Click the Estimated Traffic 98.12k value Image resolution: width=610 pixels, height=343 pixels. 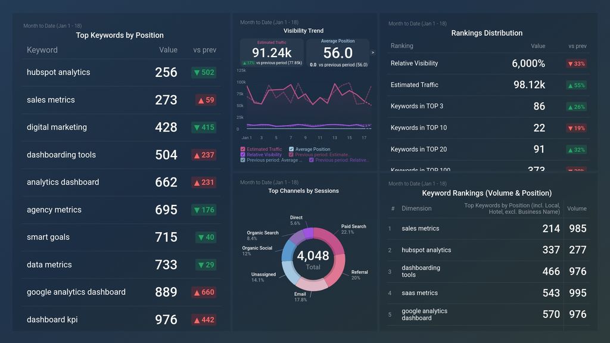[529, 85]
